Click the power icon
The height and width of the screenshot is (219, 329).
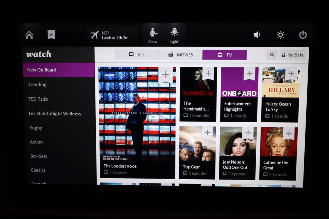(x=302, y=35)
